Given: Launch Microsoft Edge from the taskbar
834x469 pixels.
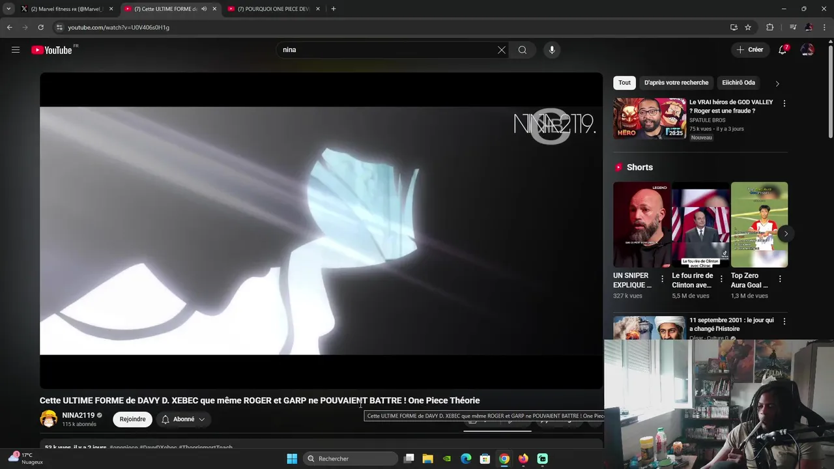Looking at the screenshot, I should coord(466,459).
